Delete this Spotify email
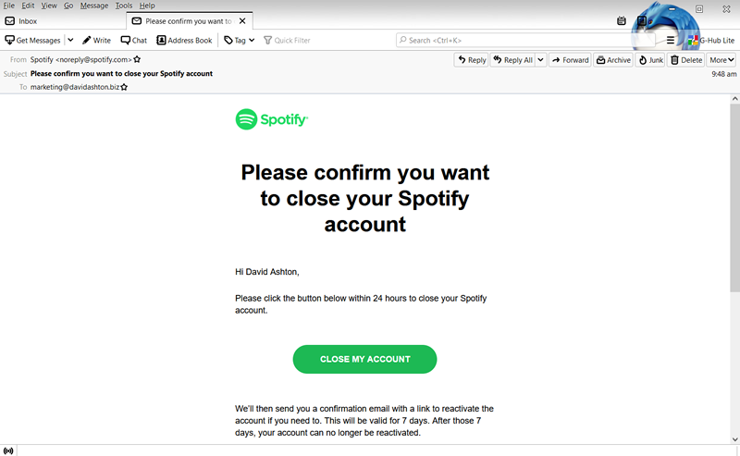 (x=686, y=60)
